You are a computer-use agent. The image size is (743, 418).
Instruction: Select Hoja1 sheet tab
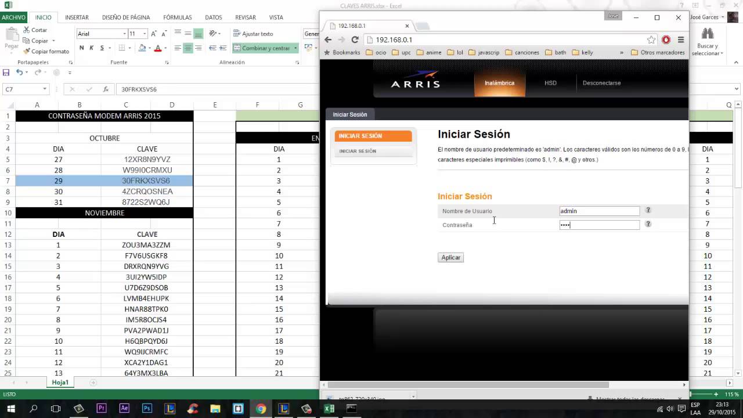point(60,383)
